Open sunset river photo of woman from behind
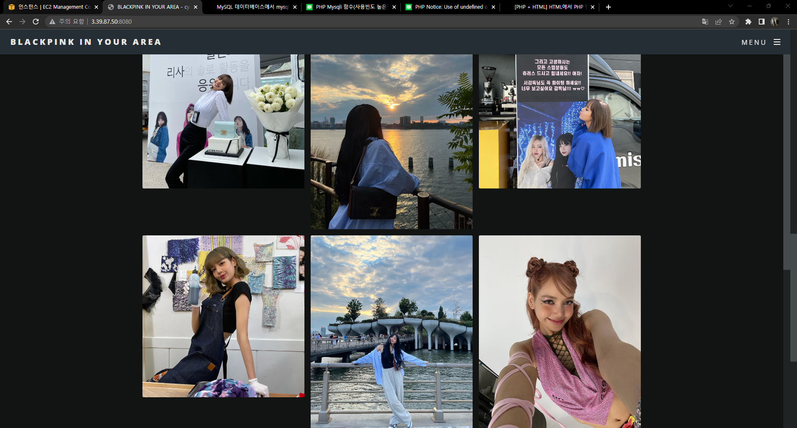 tap(392, 142)
